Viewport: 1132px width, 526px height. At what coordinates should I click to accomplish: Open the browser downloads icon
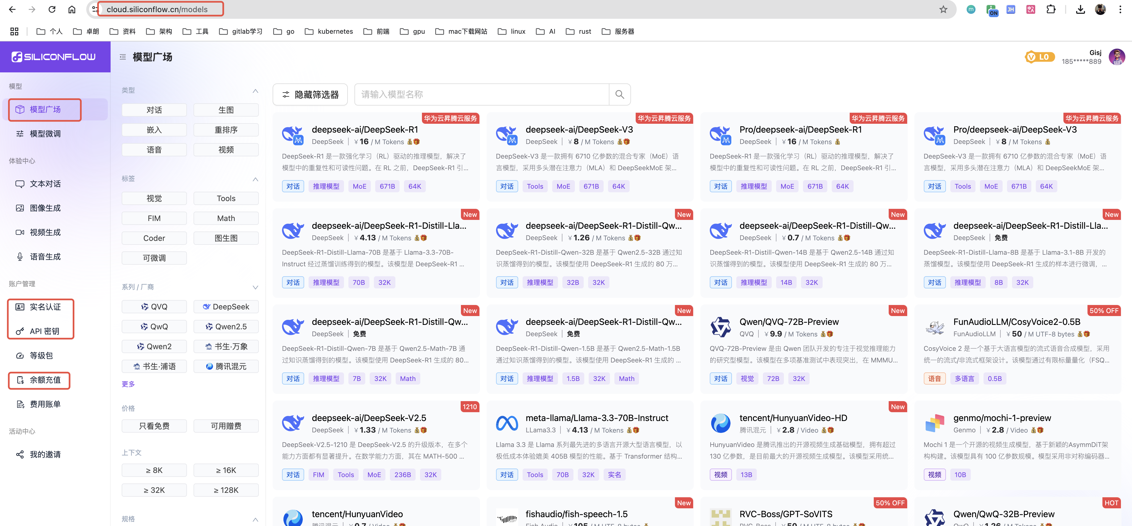pos(1080,9)
